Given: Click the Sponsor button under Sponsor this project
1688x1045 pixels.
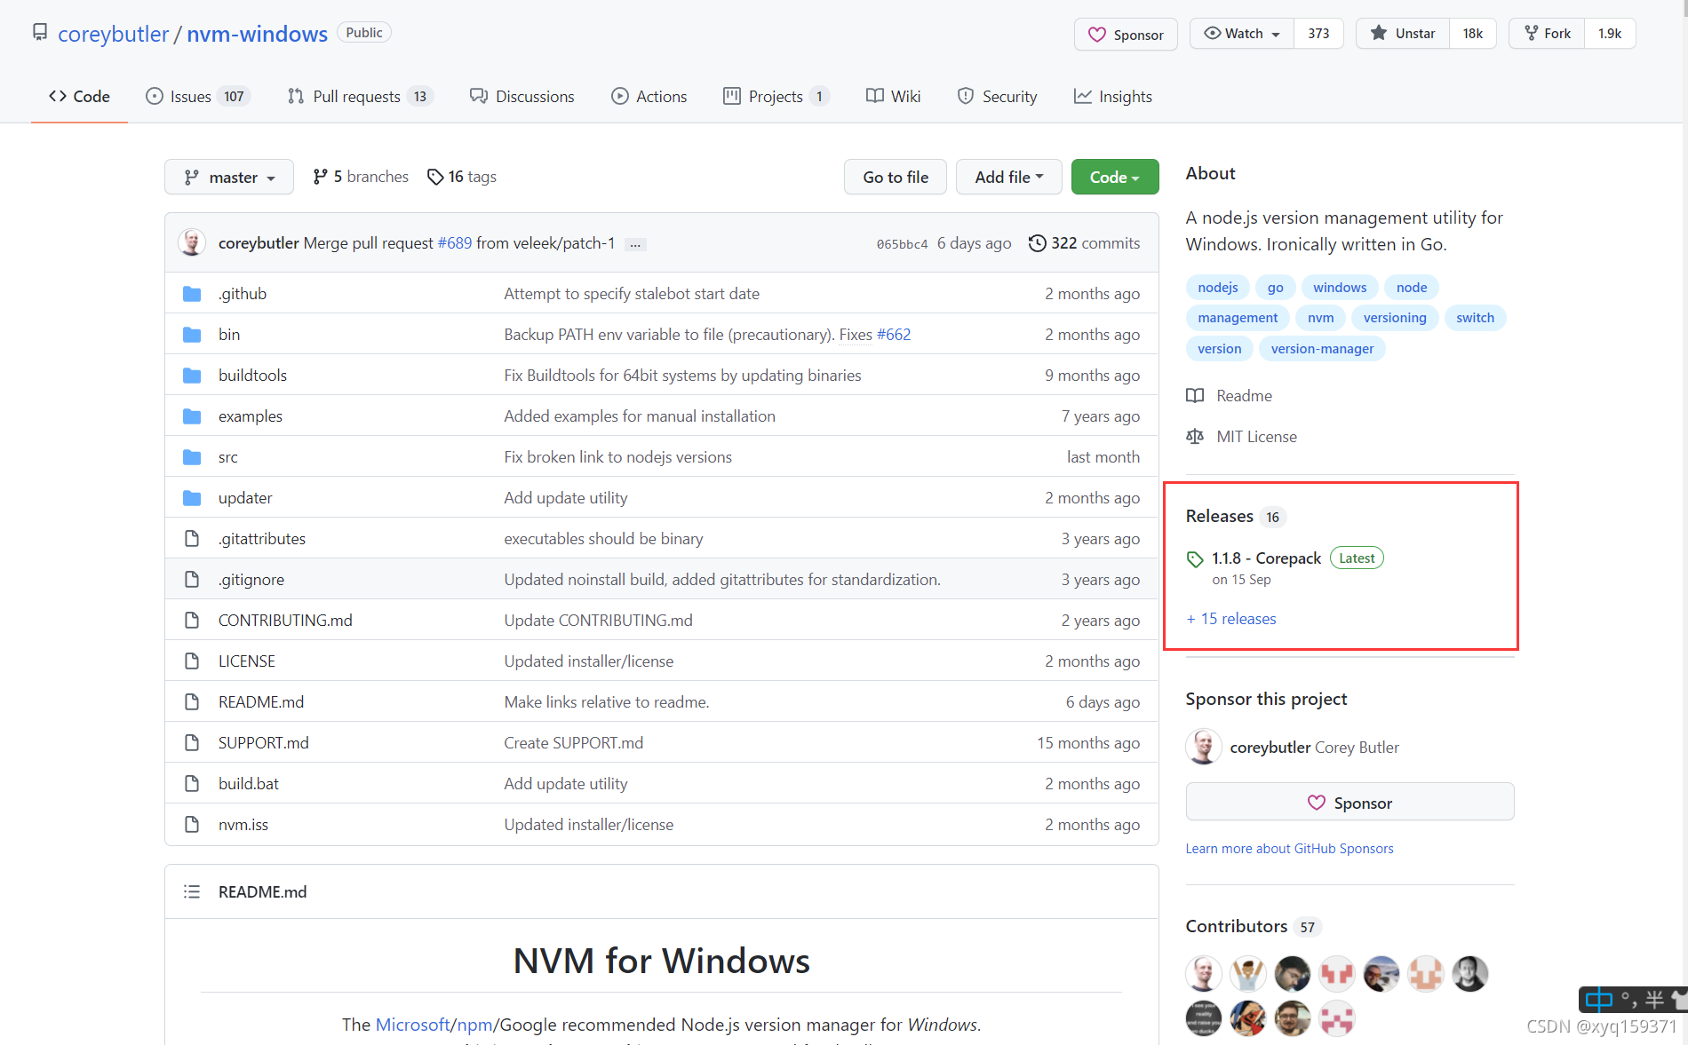Looking at the screenshot, I should pyautogui.click(x=1350, y=803).
